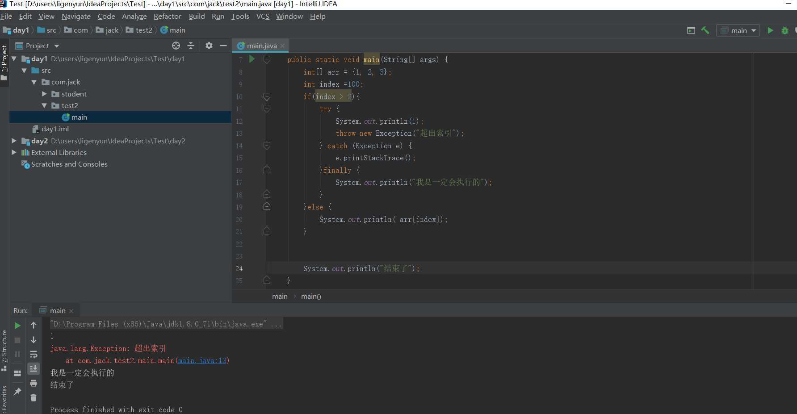Screen dimensions: 797x414
Task: Click line number 13 in the gutter
Action: (239, 134)
